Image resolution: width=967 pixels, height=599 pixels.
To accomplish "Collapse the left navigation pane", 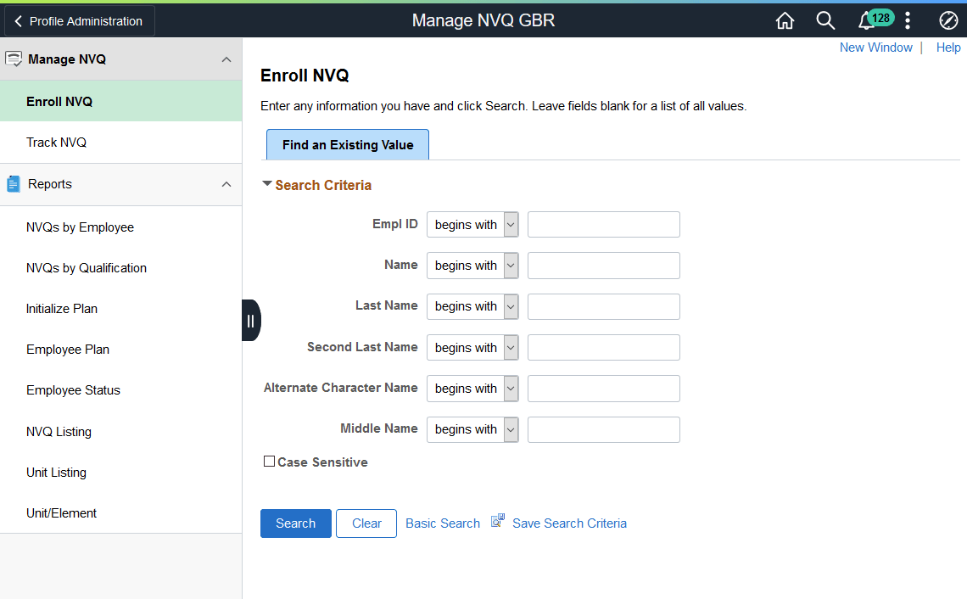I will click(251, 320).
